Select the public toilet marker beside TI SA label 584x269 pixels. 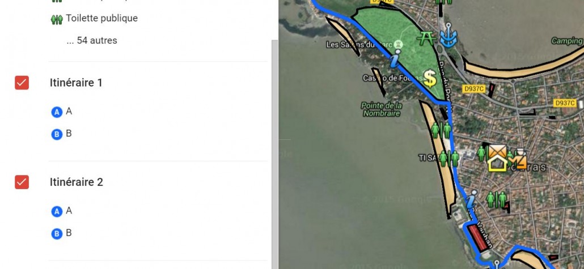click(449, 159)
